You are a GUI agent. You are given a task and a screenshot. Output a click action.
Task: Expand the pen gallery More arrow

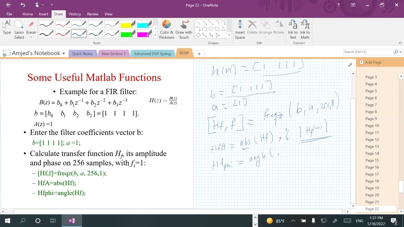point(155,35)
